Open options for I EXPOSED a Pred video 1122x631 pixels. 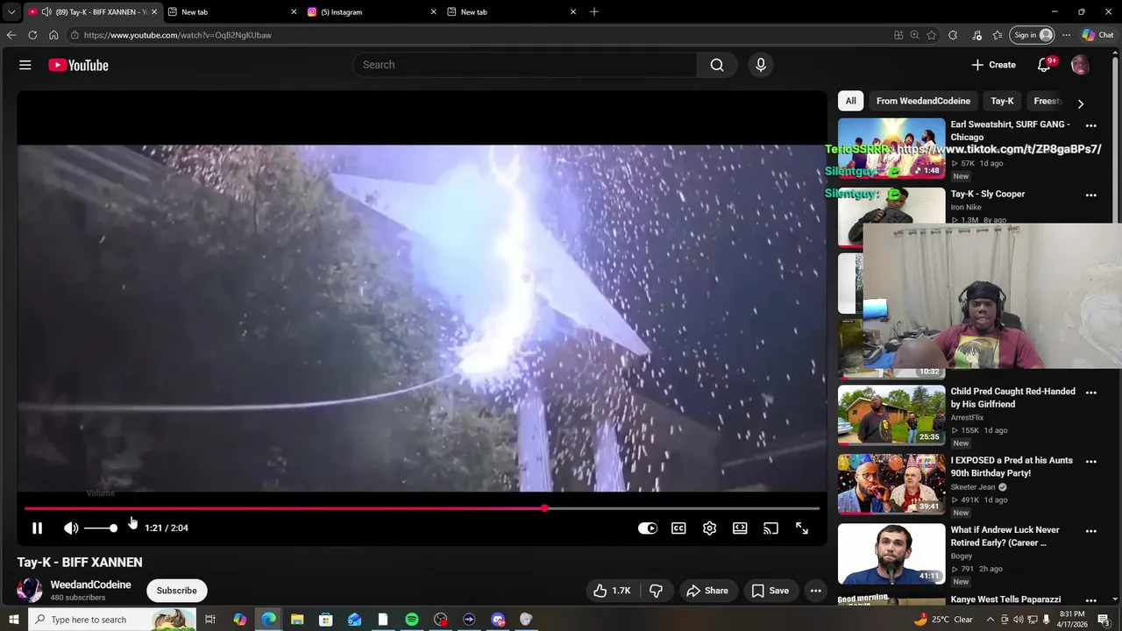coord(1091,462)
